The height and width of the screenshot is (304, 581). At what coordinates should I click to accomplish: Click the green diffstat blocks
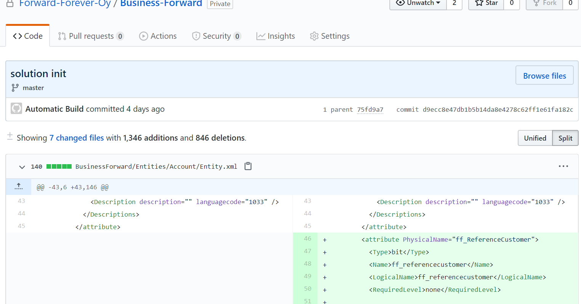[x=59, y=166]
